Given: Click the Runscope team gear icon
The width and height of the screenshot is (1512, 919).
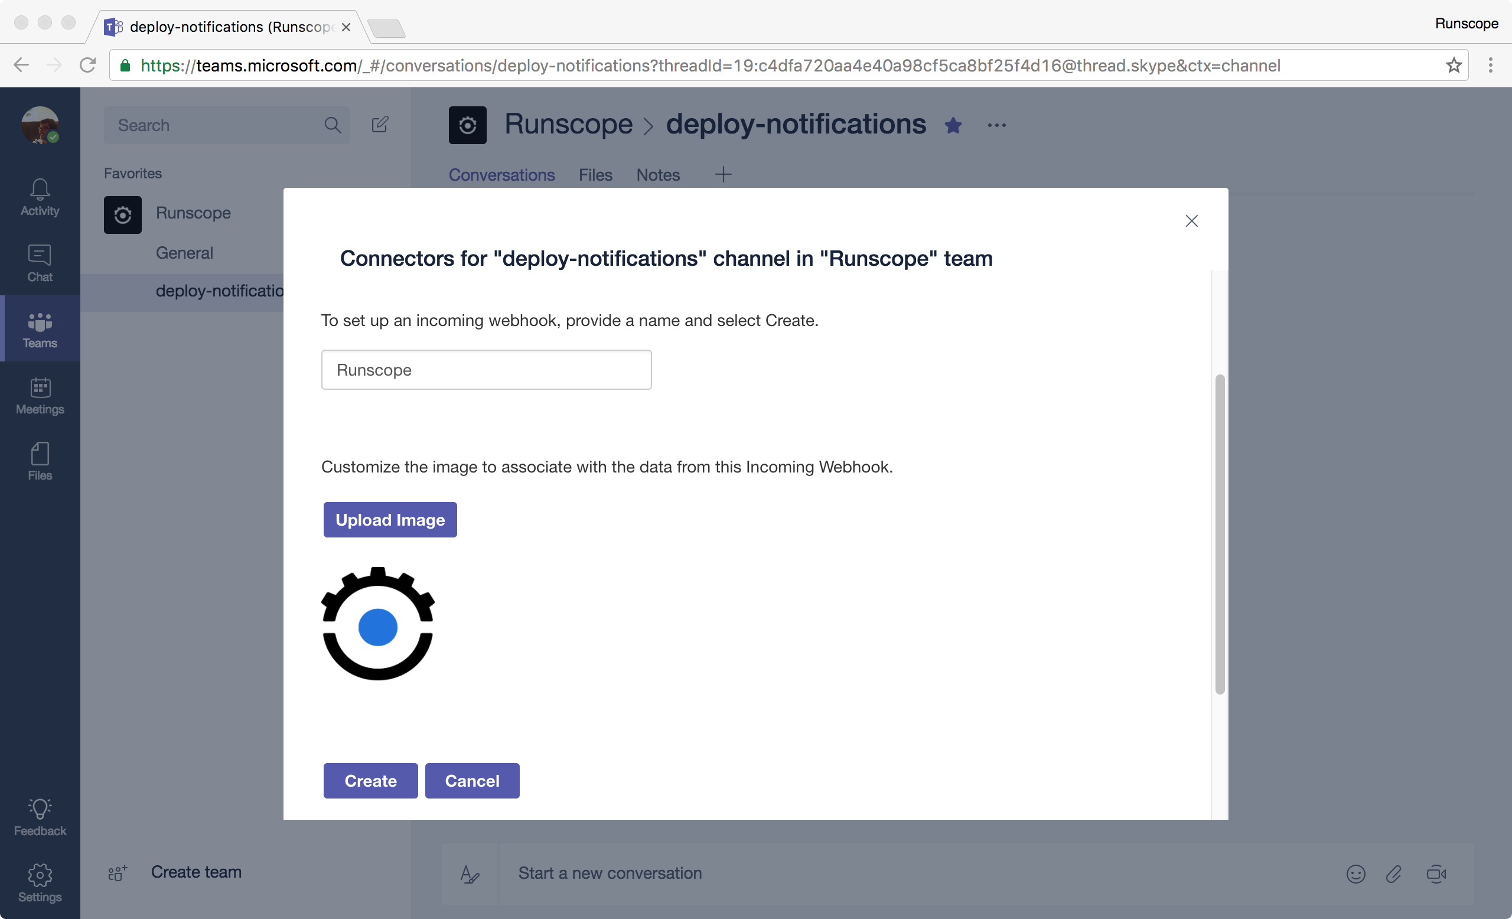Looking at the screenshot, I should [122, 214].
